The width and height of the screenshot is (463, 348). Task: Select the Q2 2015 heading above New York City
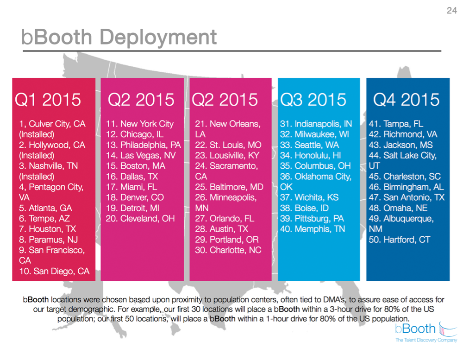(141, 100)
